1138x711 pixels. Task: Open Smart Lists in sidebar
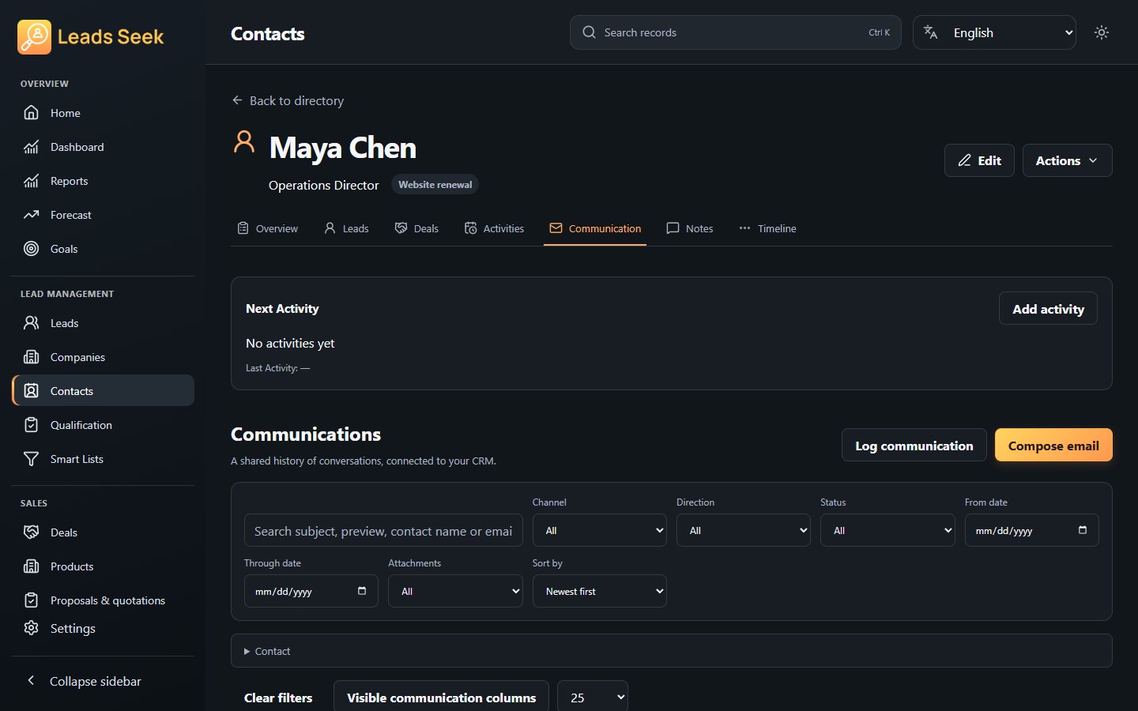click(x=103, y=459)
